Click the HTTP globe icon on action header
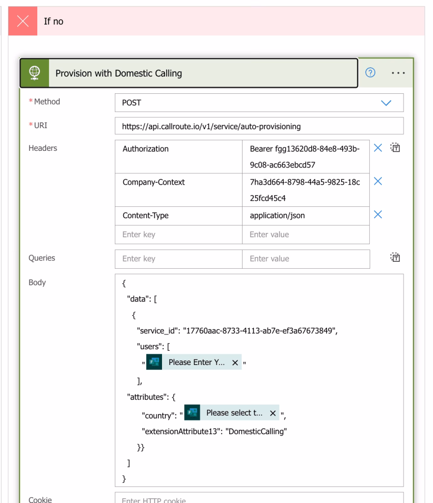 (x=35, y=73)
